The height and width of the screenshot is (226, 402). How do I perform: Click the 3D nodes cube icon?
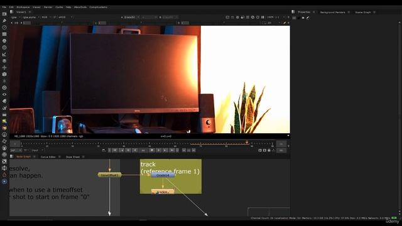(4, 74)
